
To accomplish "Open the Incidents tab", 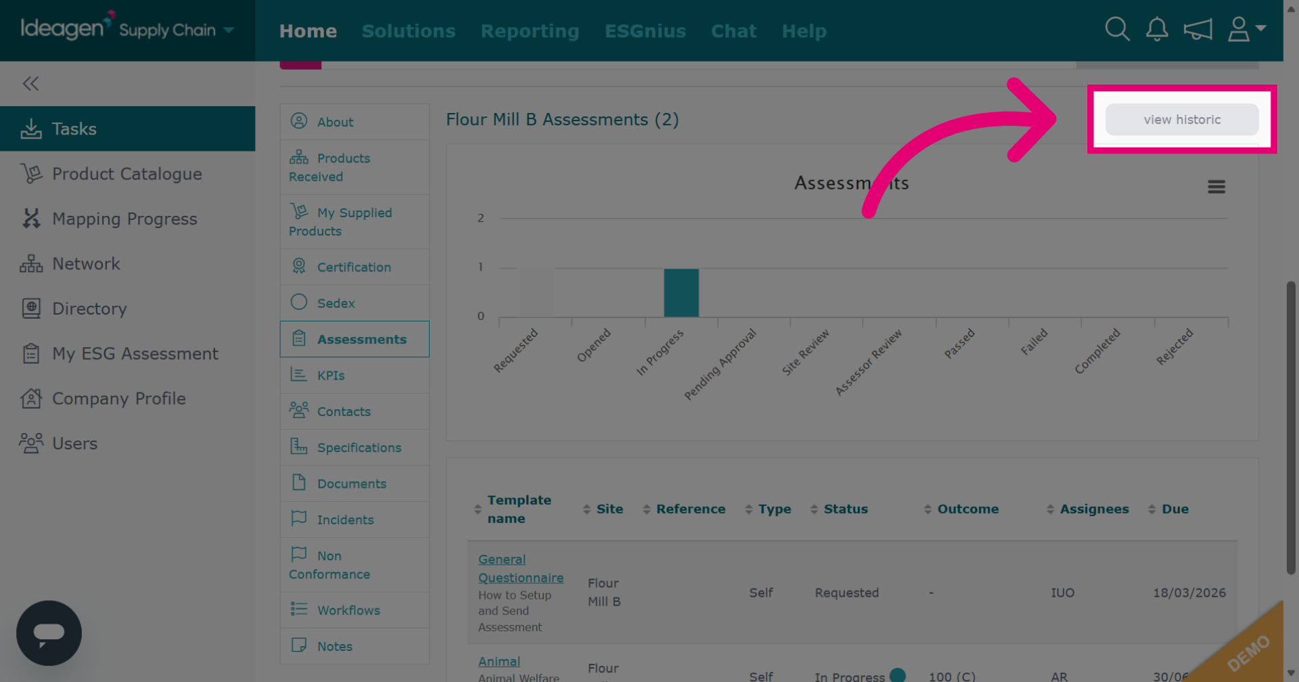I will 355,520.
